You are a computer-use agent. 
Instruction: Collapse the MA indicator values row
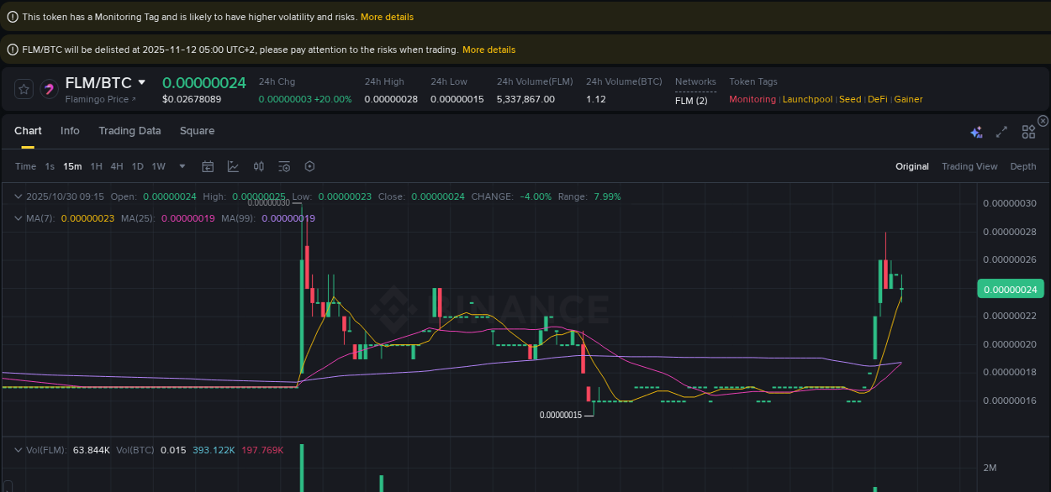click(18, 217)
